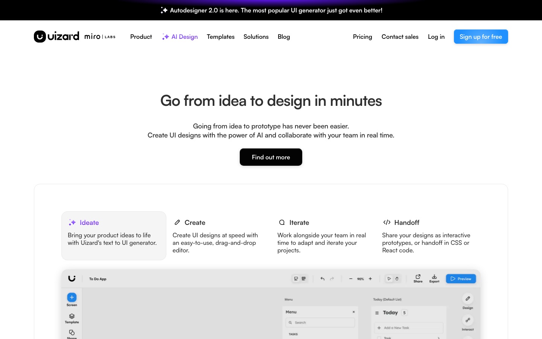Open the Design pencil panel icon
The width and height of the screenshot is (542, 339).
pos(468,298)
